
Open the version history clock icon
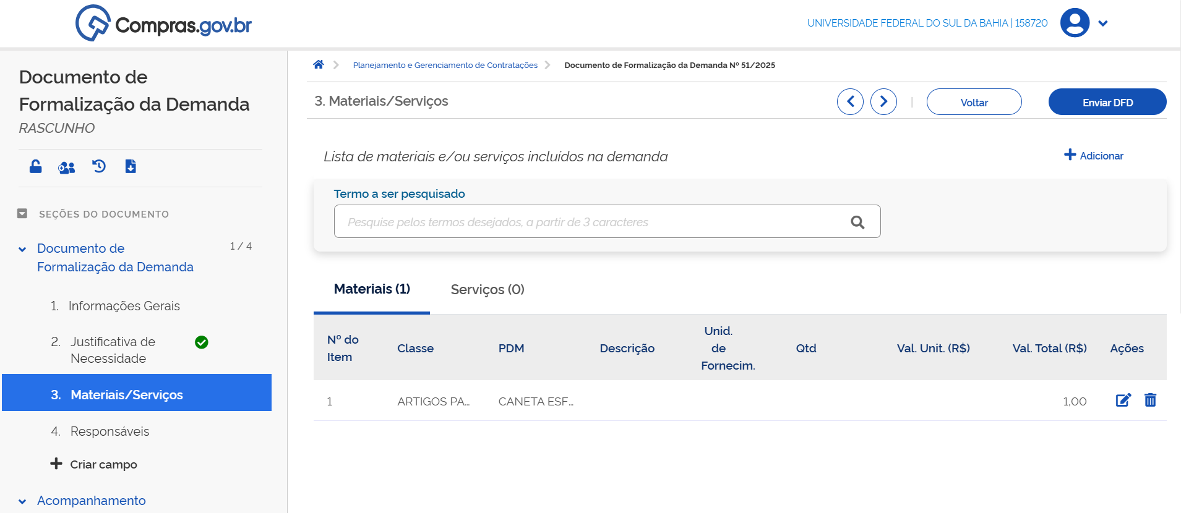[x=99, y=166]
